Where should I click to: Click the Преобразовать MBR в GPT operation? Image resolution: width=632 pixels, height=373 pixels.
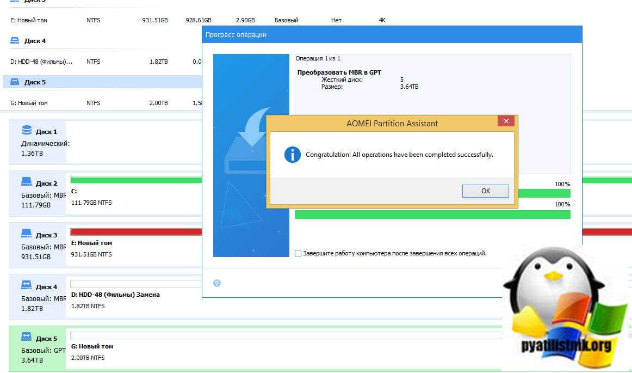pos(339,72)
